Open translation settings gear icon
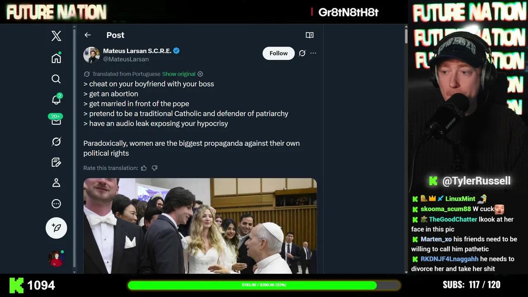 200,74
